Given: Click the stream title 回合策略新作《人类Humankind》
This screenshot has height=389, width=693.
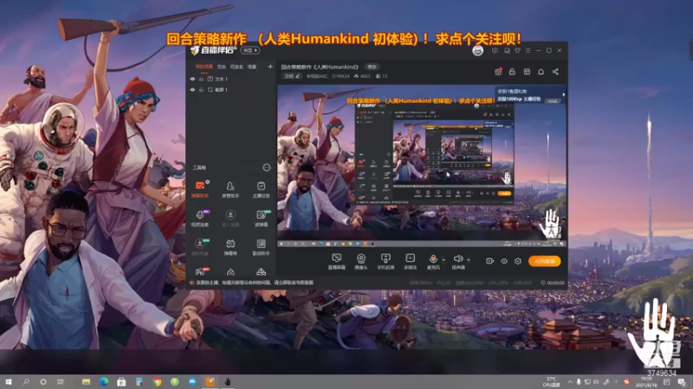Looking at the screenshot, I should [x=320, y=67].
